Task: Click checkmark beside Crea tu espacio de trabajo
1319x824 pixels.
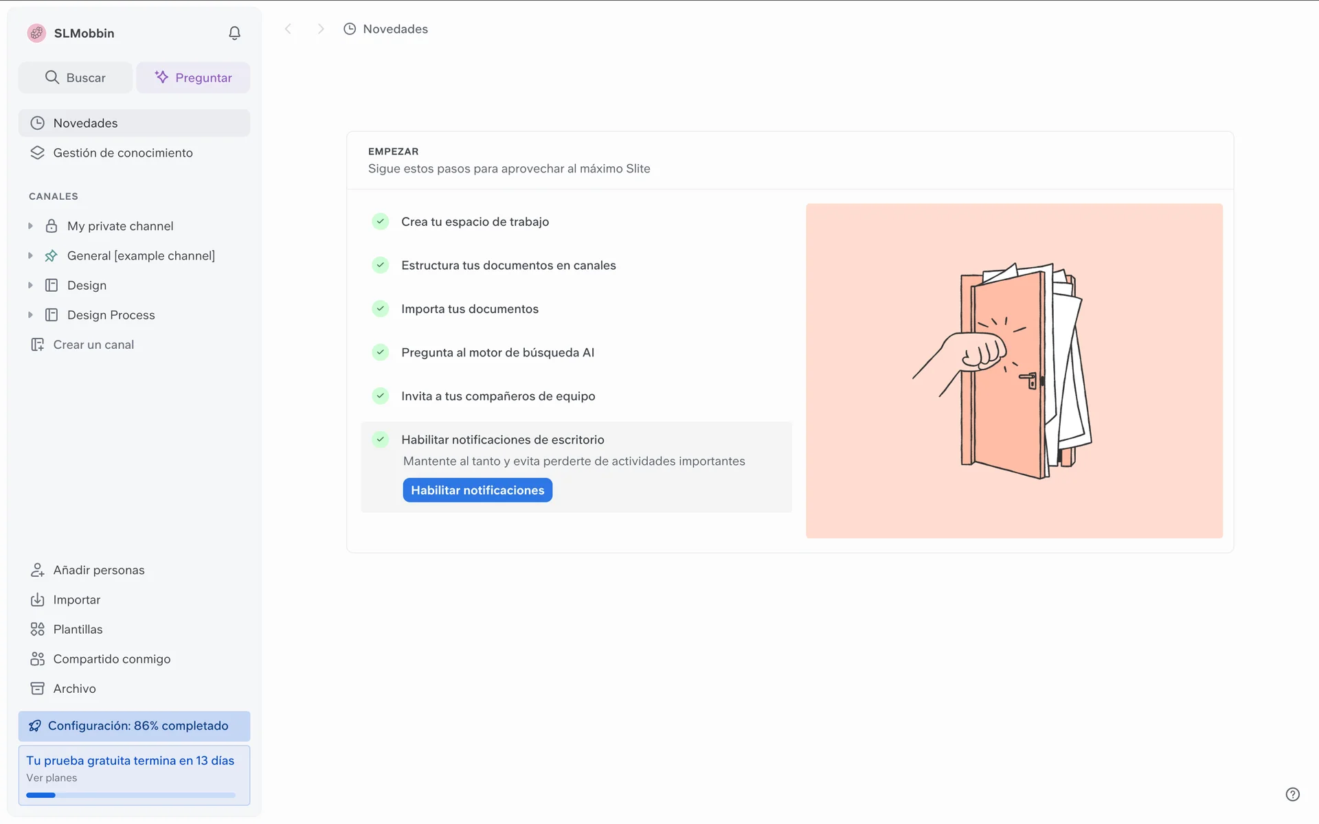Action: click(x=380, y=222)
